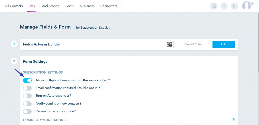The image size is (259, 125).
Task: Turn on the Autoresponder toggle
Action: pos(27,96)
